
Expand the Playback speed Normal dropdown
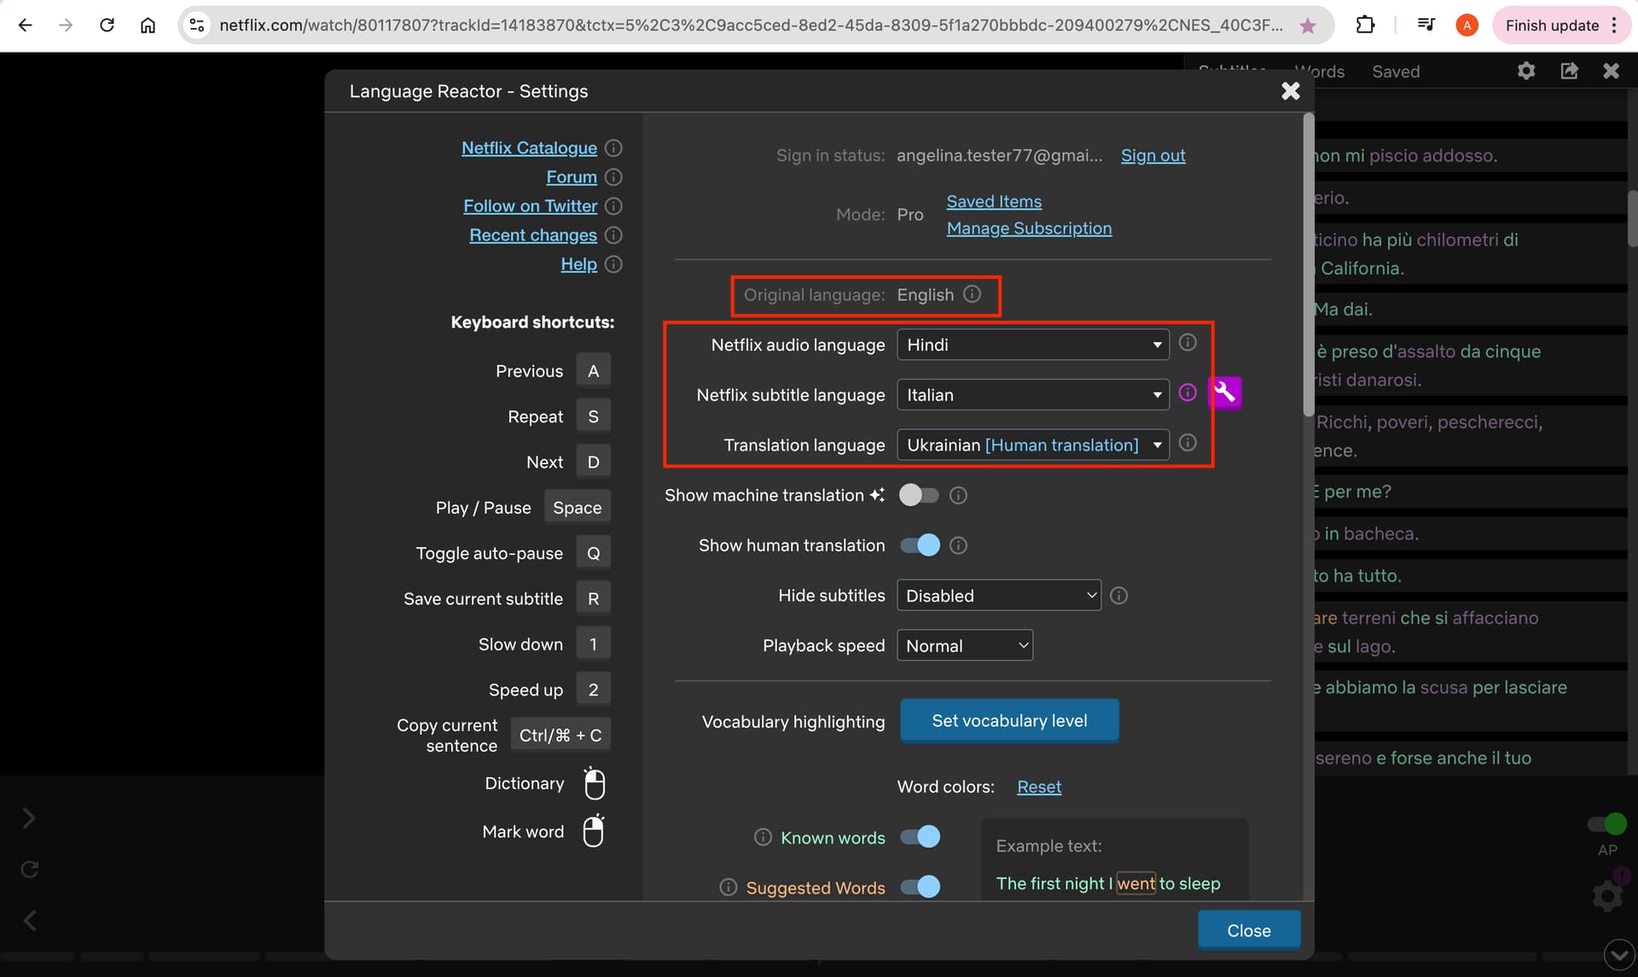[x=965, y=646]
